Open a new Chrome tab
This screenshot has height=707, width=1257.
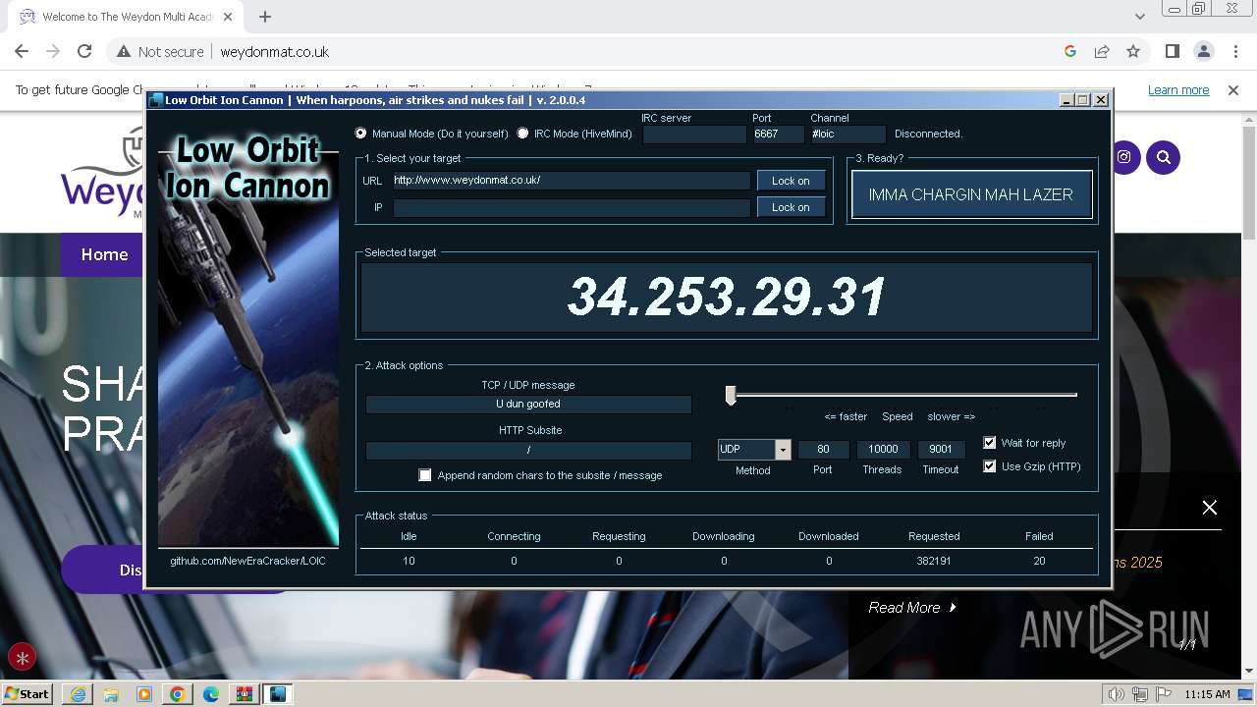tap(265, 17)
